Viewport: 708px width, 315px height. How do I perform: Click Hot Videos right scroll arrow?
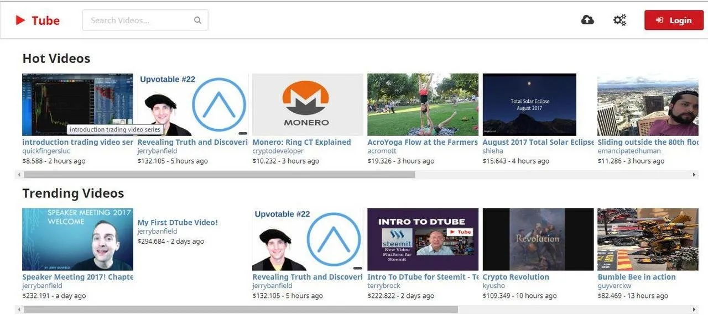pos(694,175)
